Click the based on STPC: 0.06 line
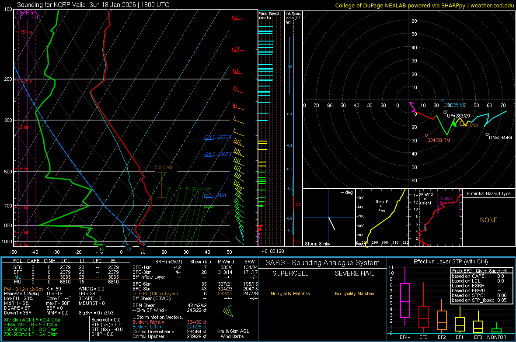Image resolution: width=516 pixels, height=342 pixels. pos(479,295)
